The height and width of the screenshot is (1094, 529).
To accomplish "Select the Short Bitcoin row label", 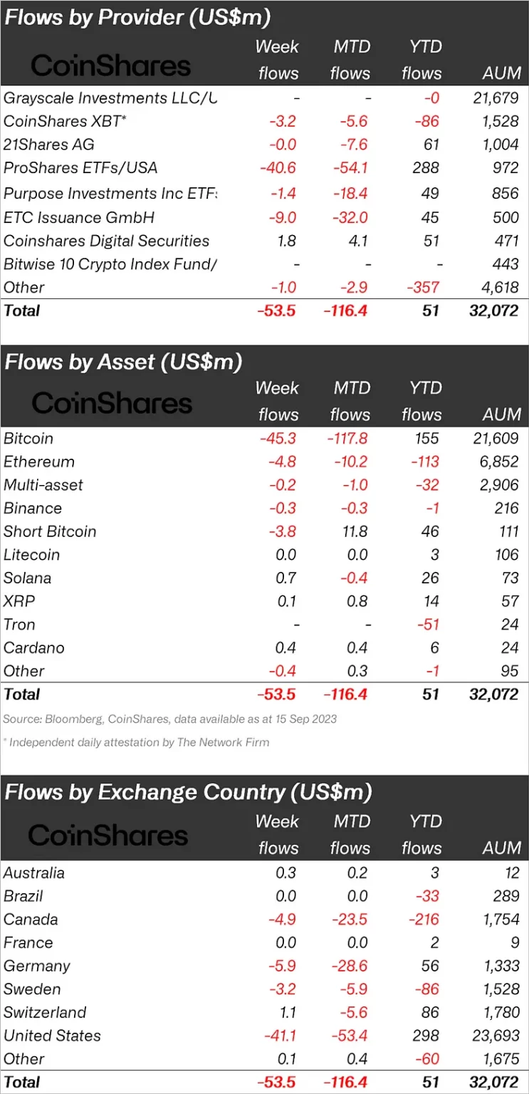I will 50,532.
